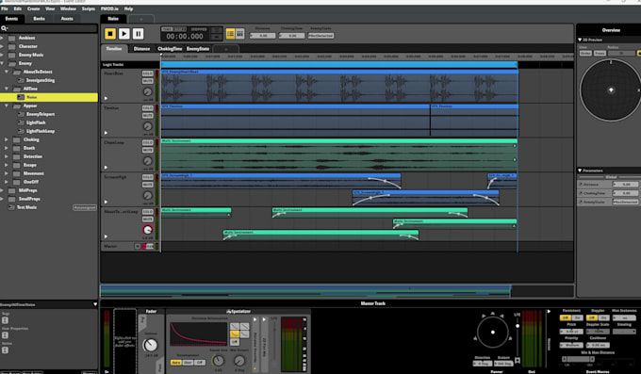Solo the HeartBeat track
The width and height of the screenshot is (641, 374).
click(x=148, y=73)
